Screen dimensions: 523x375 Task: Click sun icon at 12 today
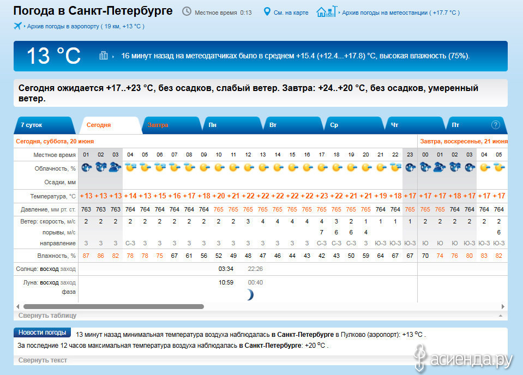pyautogui.click(x=249, y=167)
